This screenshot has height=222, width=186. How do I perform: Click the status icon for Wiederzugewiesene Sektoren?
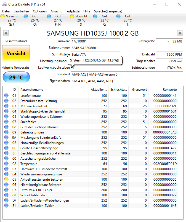(6, 117)
